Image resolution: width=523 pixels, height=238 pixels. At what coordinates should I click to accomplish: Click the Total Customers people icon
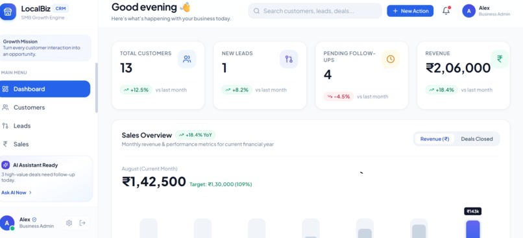pos(187,59)
